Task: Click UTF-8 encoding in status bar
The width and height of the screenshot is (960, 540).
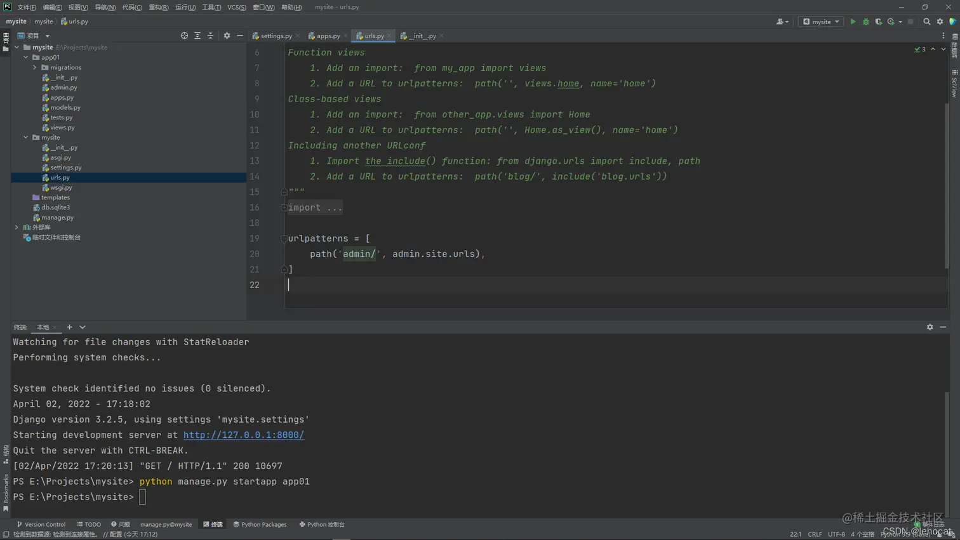Action: tap(836, 534)
